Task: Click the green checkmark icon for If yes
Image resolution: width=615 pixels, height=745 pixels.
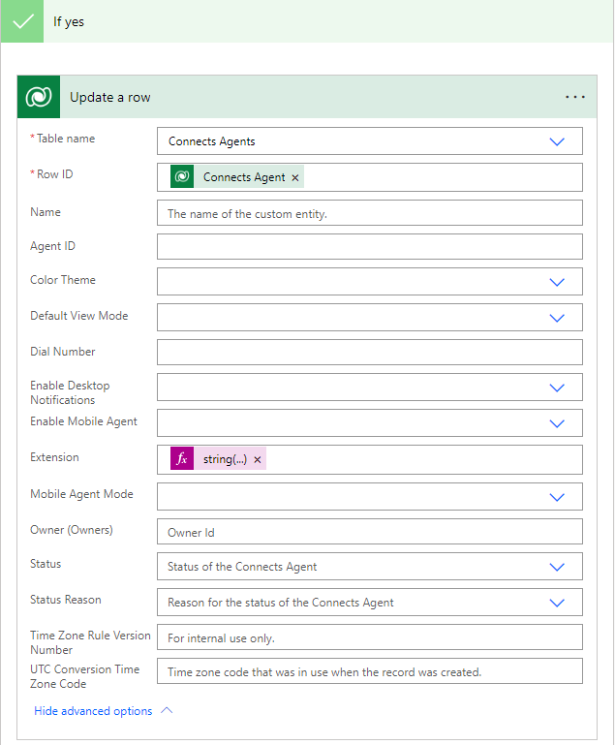Action: 22,21
